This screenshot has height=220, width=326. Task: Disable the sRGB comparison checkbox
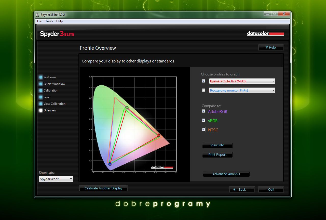coord(203,120)
